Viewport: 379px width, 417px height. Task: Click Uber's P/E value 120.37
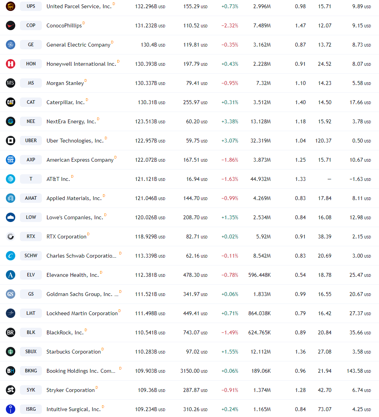tap(323, 141)
